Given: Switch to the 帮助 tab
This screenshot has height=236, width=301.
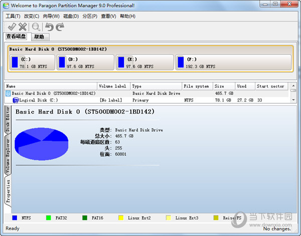Looking at the screenshot, I should coord(39,37).
